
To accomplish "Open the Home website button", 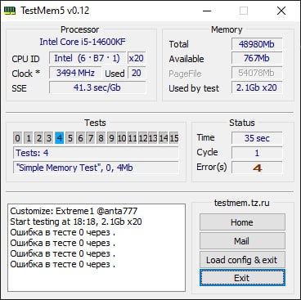I will [242, 222].
